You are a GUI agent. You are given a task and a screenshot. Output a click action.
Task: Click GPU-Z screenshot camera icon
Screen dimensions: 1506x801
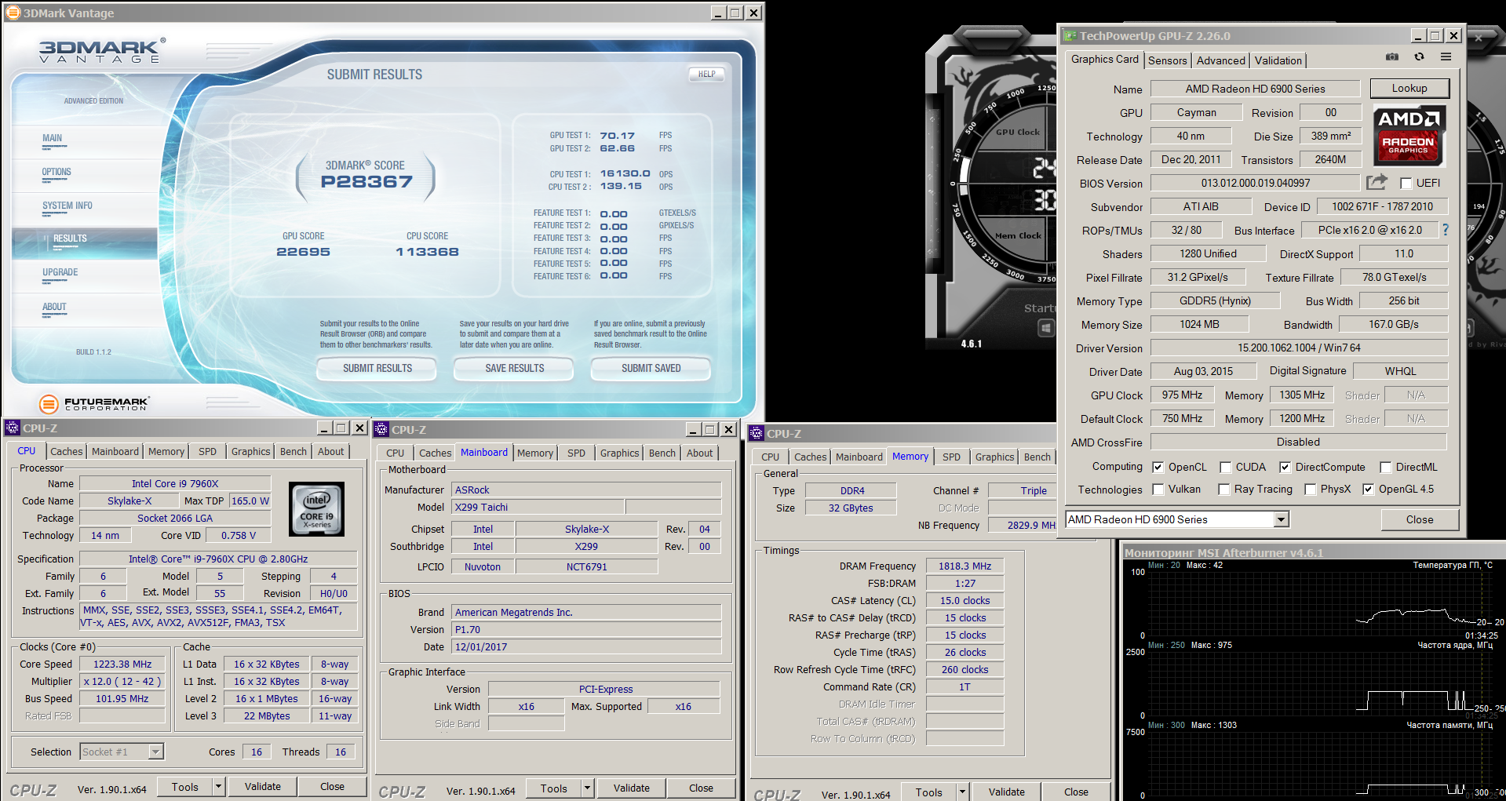click(x=1392, y=57)
